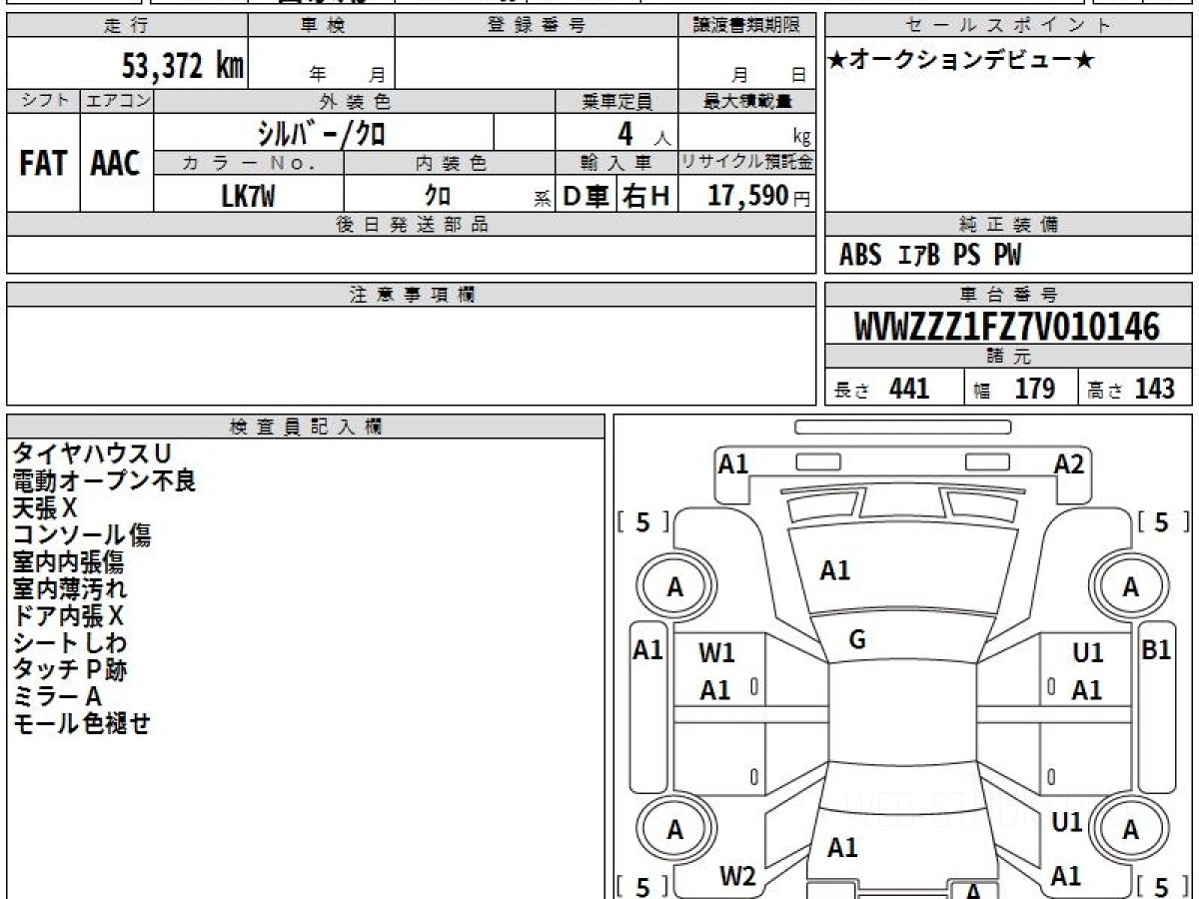Click the 乗車定員 header

click(616, 101)
